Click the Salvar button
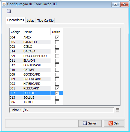 tap(90, 123)
